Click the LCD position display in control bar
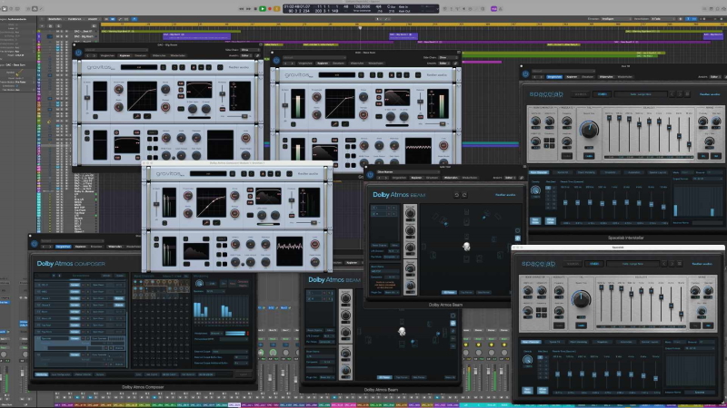The image size is (727, 408). [x=361, y=9]
